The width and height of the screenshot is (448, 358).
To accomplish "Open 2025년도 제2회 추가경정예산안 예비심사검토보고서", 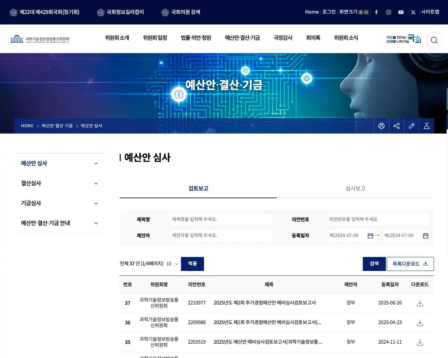I will pyautogui.click(x=265, y=303).
